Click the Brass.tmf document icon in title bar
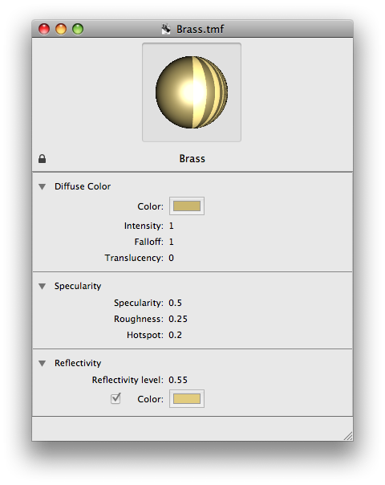 (166, 29)
